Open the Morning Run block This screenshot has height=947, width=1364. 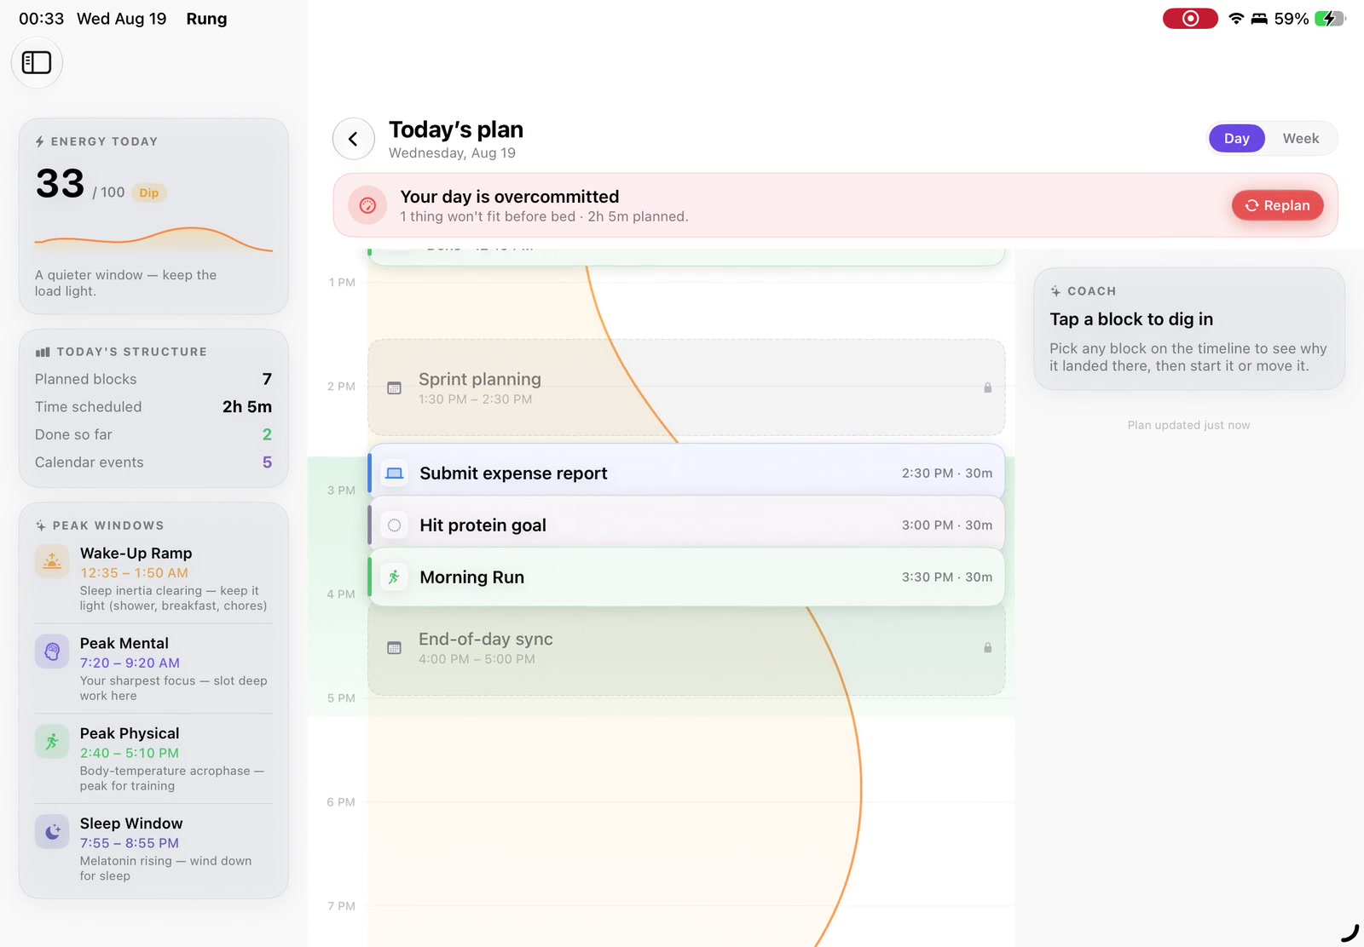tap(686, 577)
